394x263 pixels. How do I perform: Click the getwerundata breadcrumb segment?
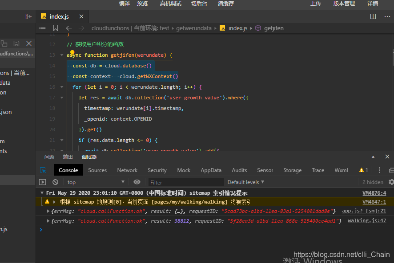coord(194,28)
